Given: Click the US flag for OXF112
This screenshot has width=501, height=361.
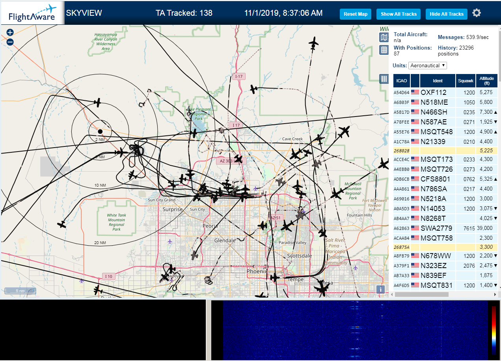Looking at the screenshot, I should (x=415, y=92).
